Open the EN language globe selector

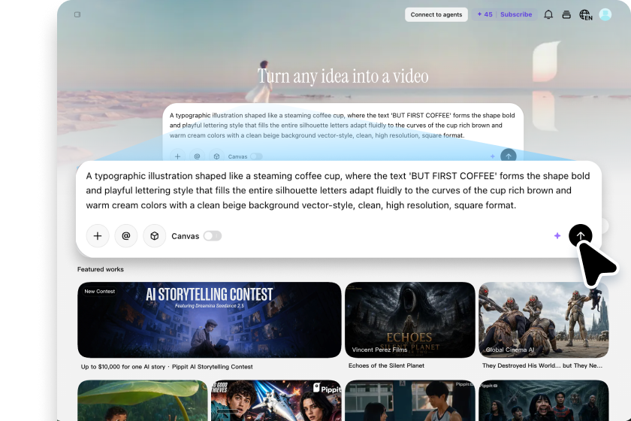tap(585, 15)
